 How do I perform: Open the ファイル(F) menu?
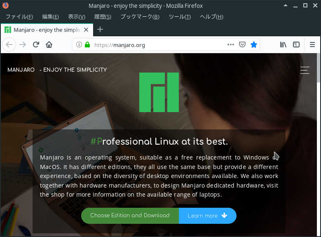pos(19,16)
